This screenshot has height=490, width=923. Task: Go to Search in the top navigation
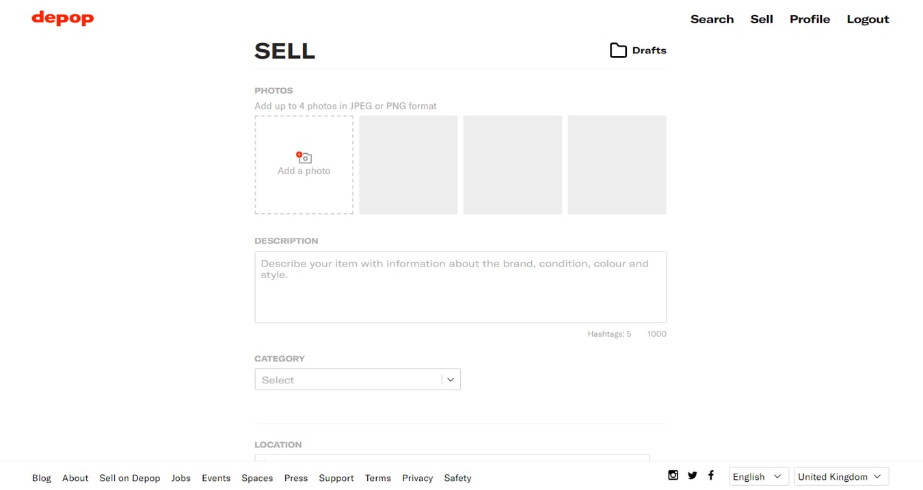(x=712, y=19)
